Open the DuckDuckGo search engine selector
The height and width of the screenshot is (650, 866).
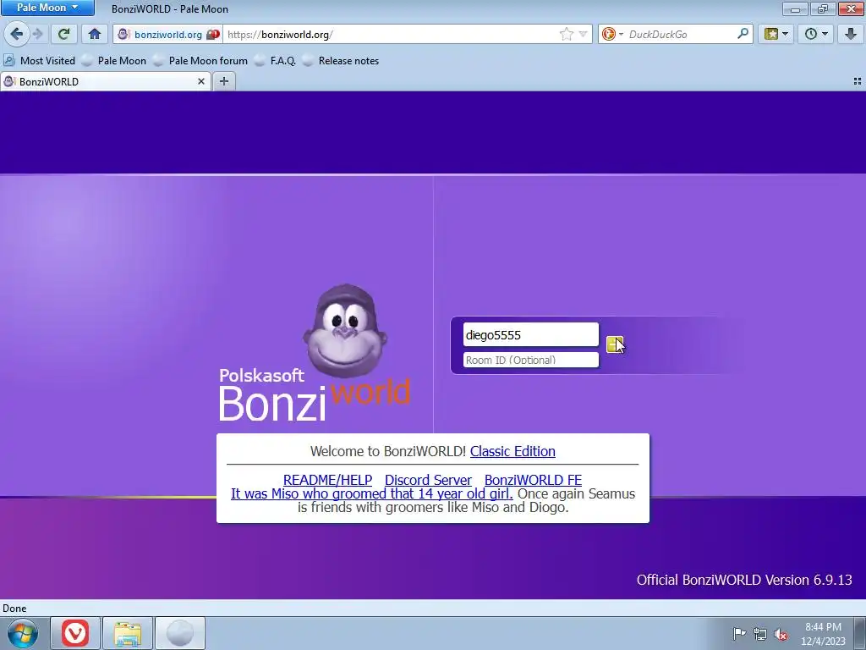click(612, 34)
